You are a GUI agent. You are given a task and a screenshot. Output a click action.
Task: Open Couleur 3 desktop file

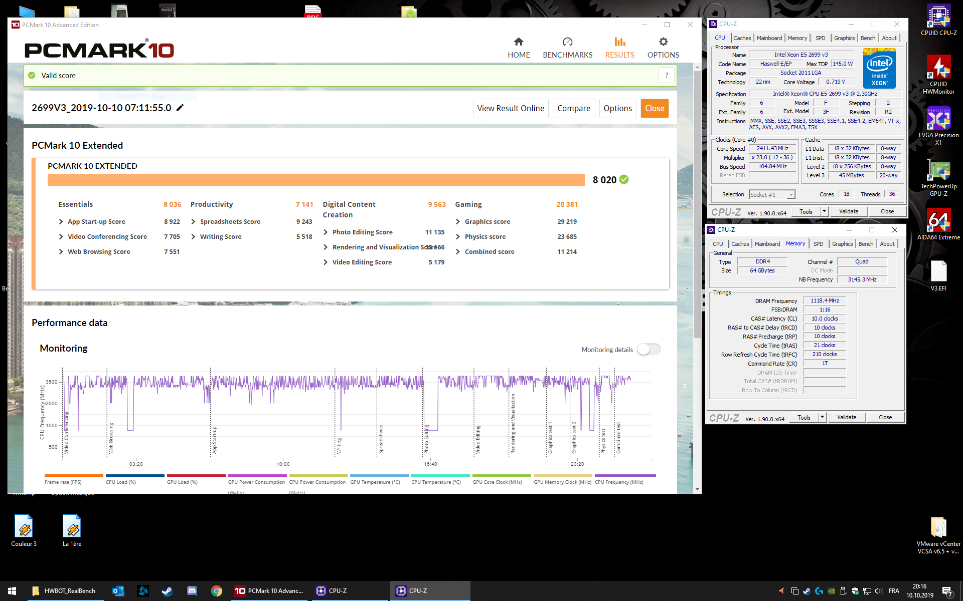point(24,531)
